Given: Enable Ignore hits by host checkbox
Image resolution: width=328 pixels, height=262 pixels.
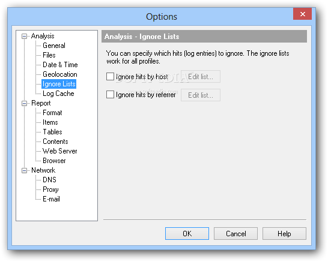Looking at the screenshot, I should tap(110, 77).
